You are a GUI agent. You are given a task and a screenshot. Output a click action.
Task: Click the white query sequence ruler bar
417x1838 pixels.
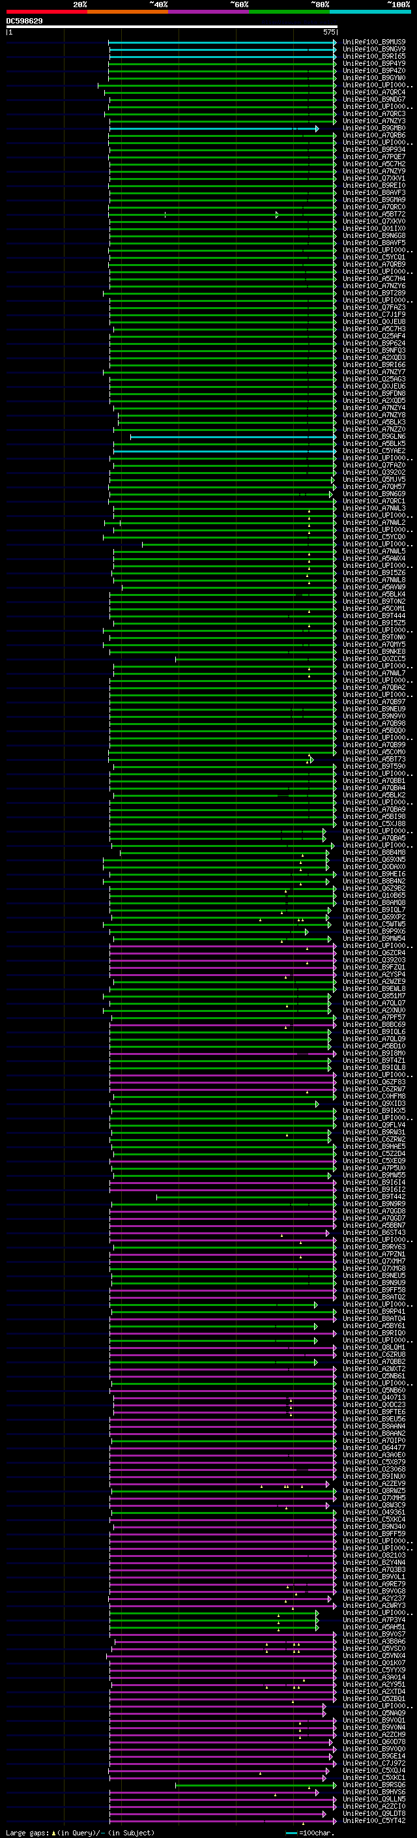172,26
